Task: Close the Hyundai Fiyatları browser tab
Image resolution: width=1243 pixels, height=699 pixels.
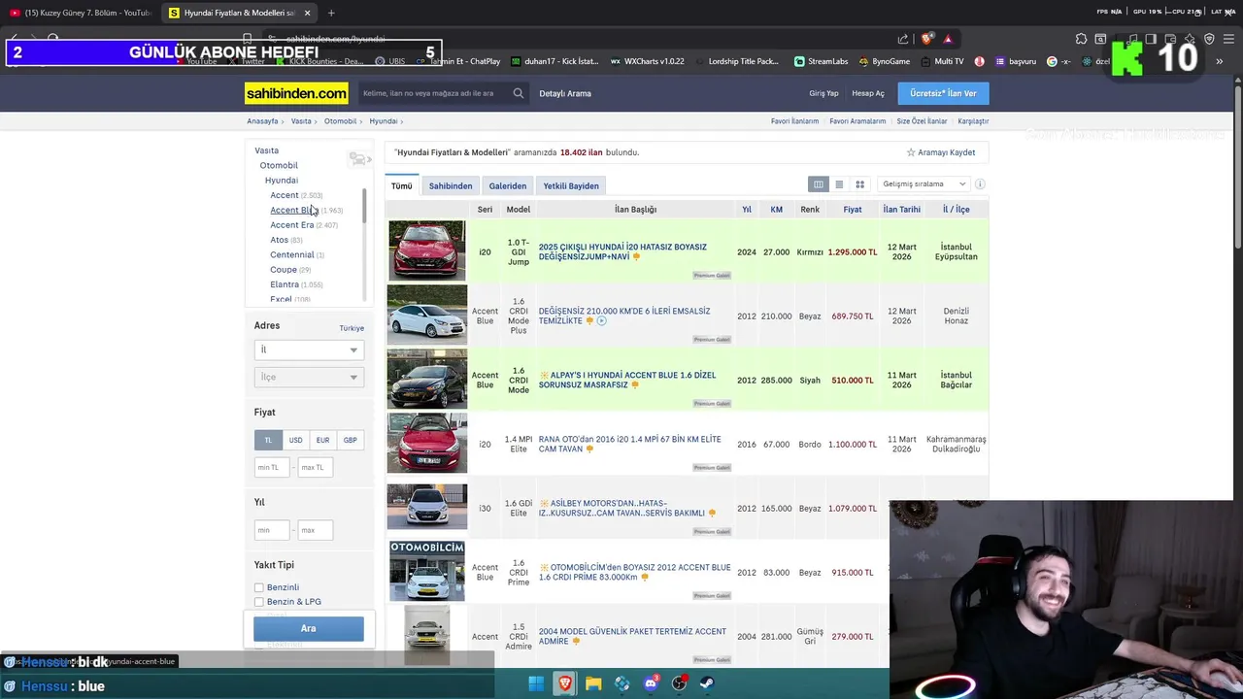Action: [x=308, y=13]
